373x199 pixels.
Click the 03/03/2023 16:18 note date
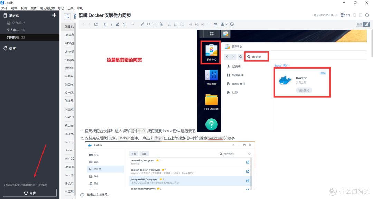click(x=326, y=15)
